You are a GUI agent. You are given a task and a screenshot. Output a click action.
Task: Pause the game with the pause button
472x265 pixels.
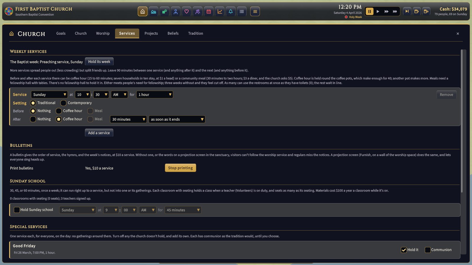[369, 11]
